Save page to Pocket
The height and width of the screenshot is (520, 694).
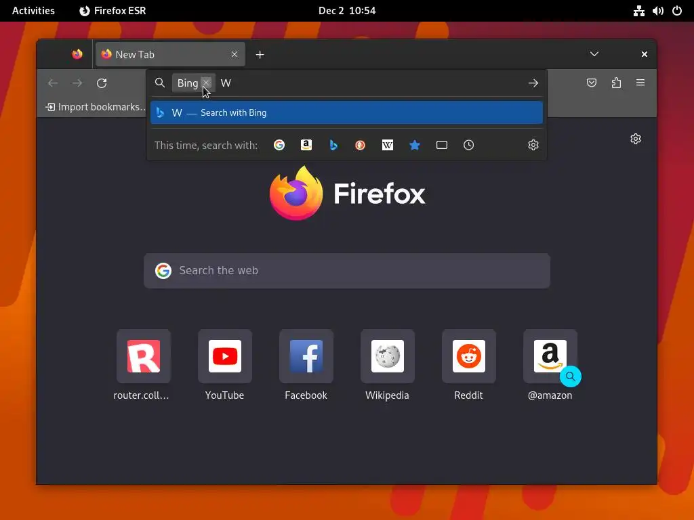tap(592, 83)
